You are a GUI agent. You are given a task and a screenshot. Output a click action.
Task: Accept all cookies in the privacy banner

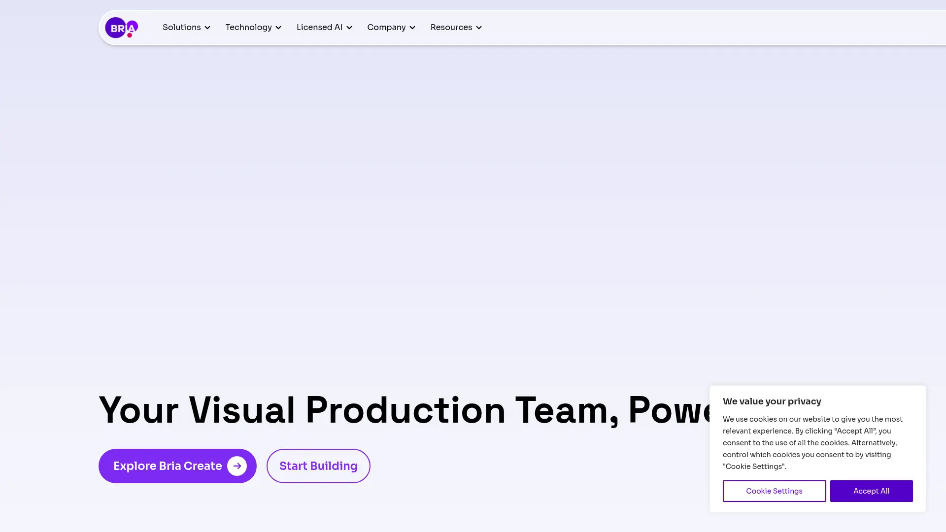[x=871, y=491]
